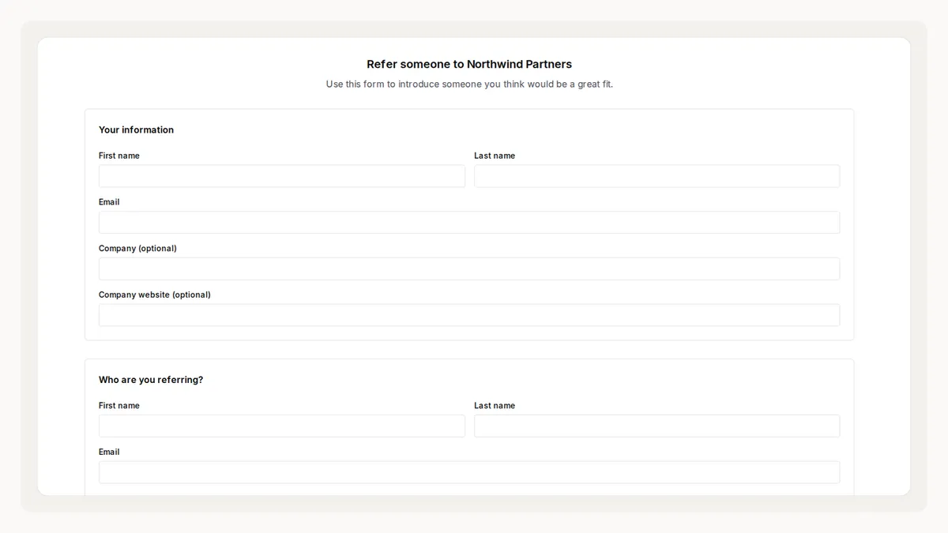This screenshot has height=533, width=948.
Task: Click the Company website (optional) input field
Action: pyautogui.click(x=469, y=315)
